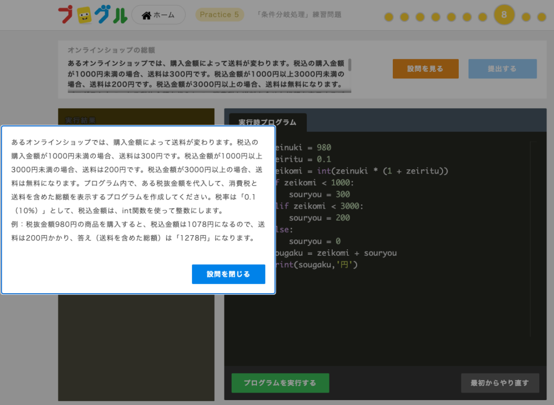Click the 'zeiritu = 0.1' code line
This screenshot has width=554, height=405.
303,160
